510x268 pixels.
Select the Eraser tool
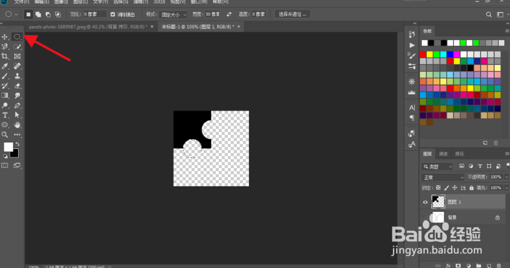tap(17, 86)
